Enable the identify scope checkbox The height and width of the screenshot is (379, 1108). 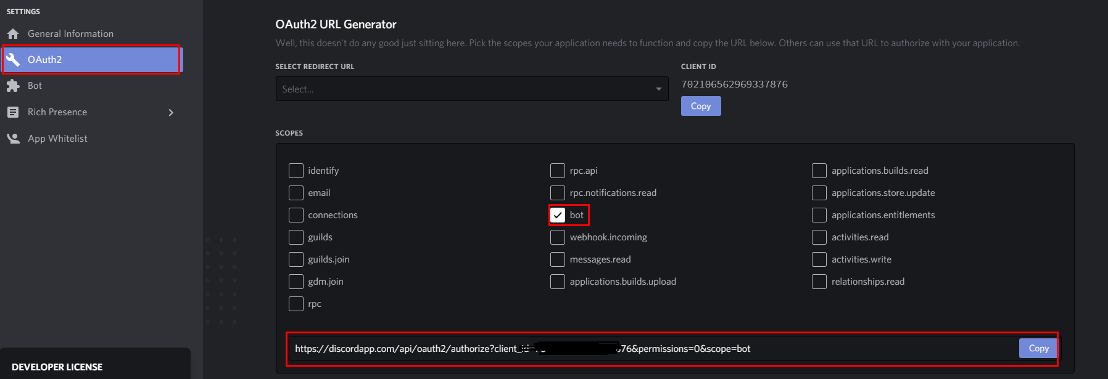coord(296,171)
